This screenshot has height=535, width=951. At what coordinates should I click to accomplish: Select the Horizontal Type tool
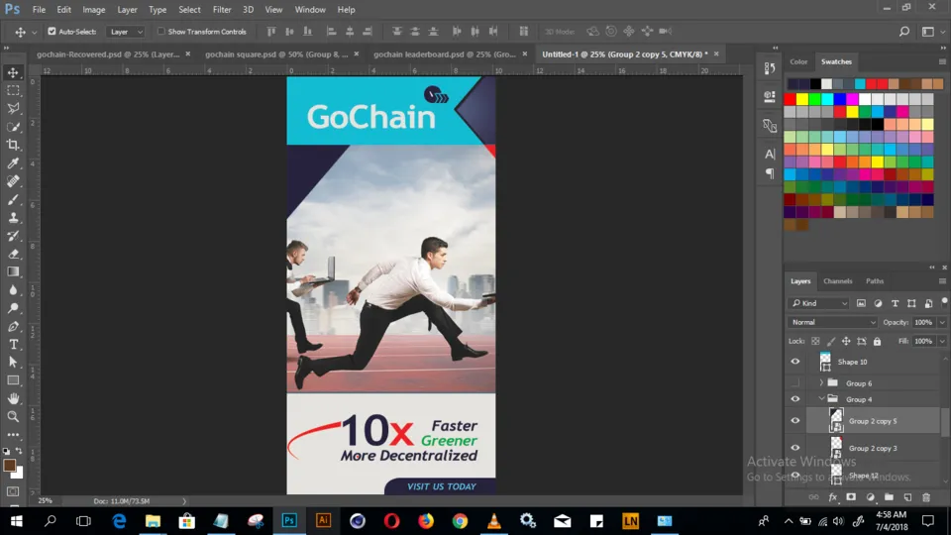tap(13, 345)
